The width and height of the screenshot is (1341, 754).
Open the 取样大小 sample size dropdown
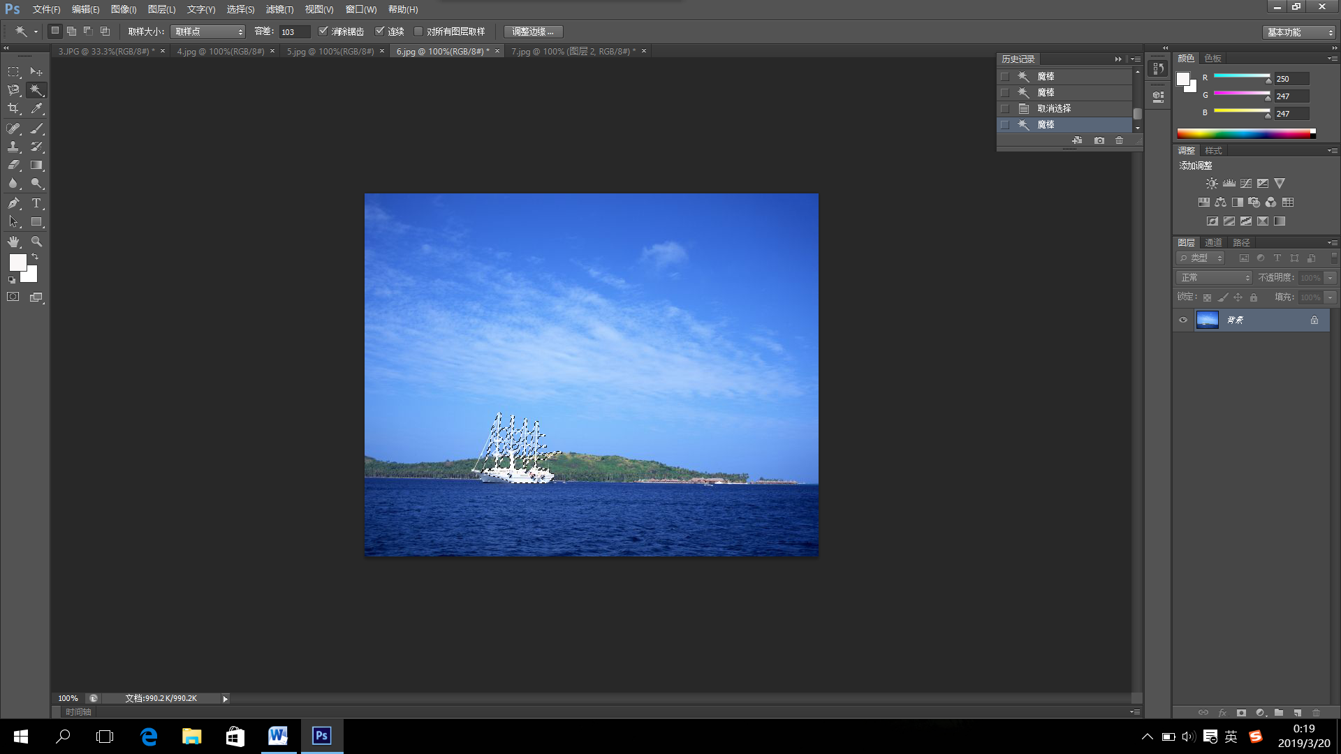coord(208,31)
